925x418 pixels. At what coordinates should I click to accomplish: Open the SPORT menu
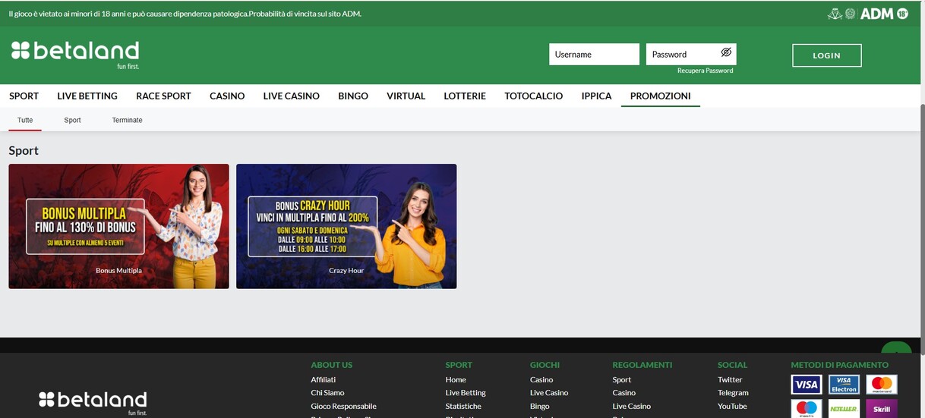point(24,96)
